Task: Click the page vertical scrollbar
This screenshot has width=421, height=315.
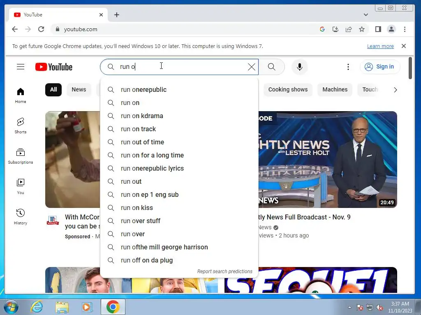Action: click(x=410, y=68)
